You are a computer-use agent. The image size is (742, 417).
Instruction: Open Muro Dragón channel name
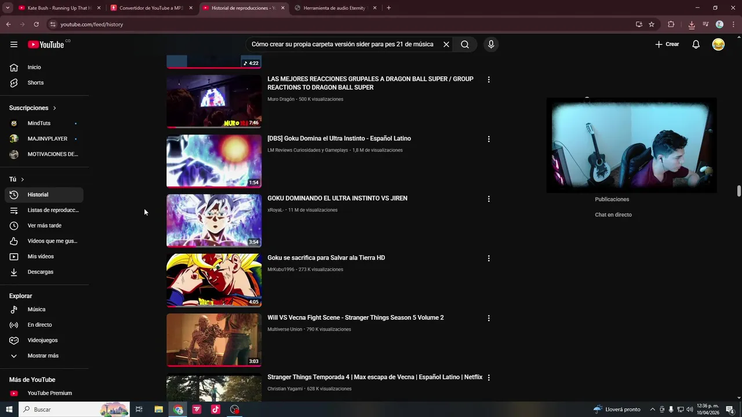click(281, 99)
